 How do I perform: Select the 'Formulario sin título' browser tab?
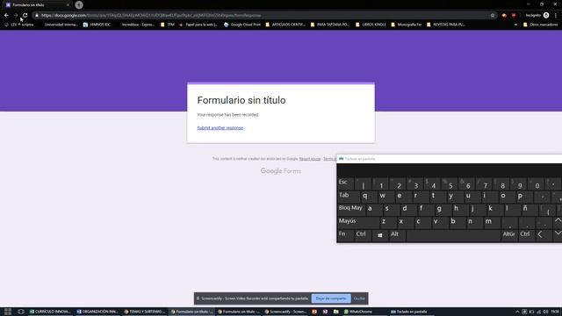click(36, 5)
